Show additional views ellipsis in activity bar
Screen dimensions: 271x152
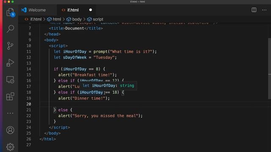[x=10, y=113]
